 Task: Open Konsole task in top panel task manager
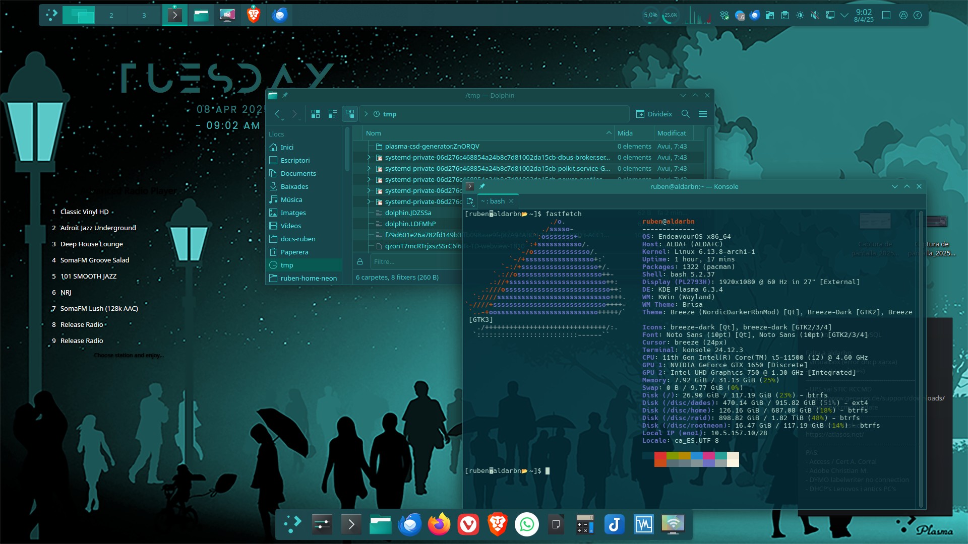[175, 15]
